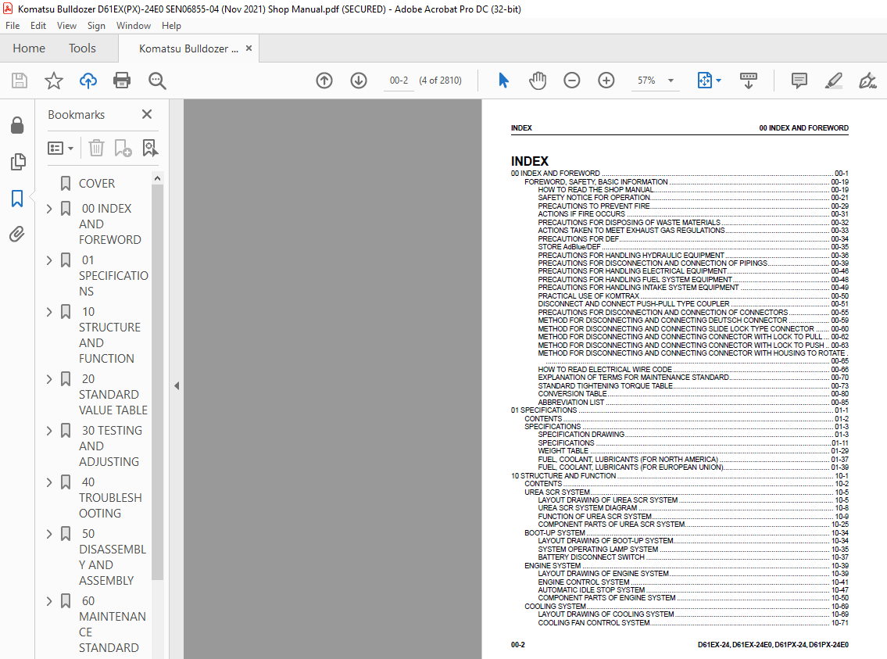This screenshot has height=659, width=887.
Task: Print the document using printer icon
Action: (x=122, y=81)
